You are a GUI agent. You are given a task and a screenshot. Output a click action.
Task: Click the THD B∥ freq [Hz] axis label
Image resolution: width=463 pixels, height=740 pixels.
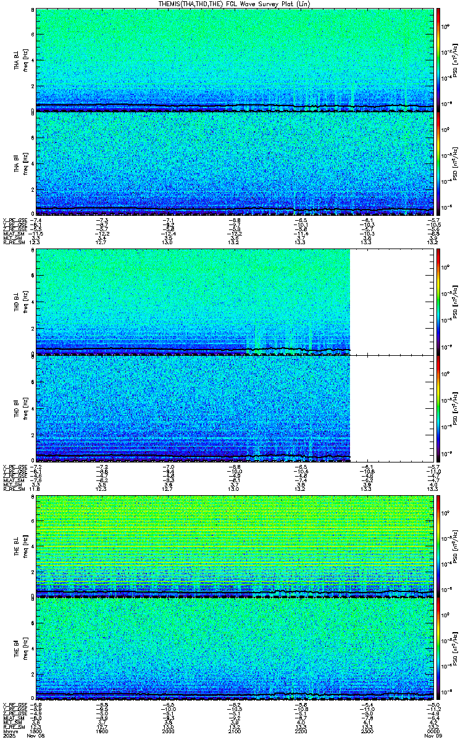pos(25,408)
